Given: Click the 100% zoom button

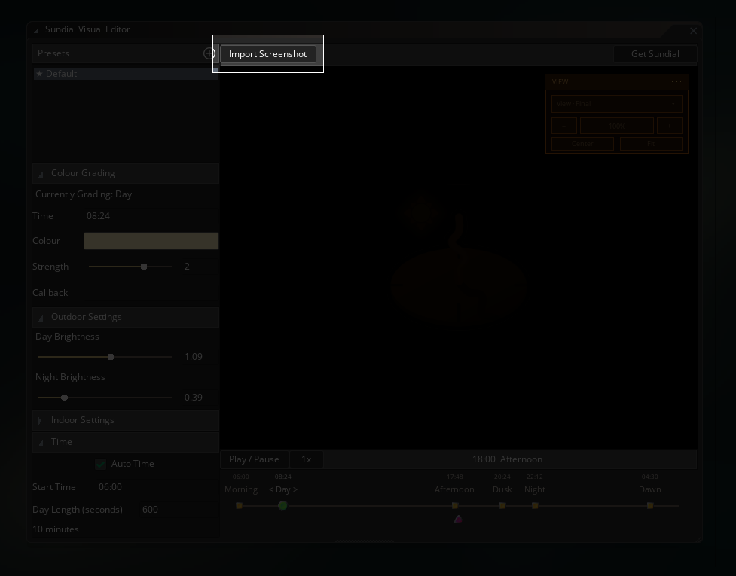Looking at the screenshot, I should click(x=617, y=126).
